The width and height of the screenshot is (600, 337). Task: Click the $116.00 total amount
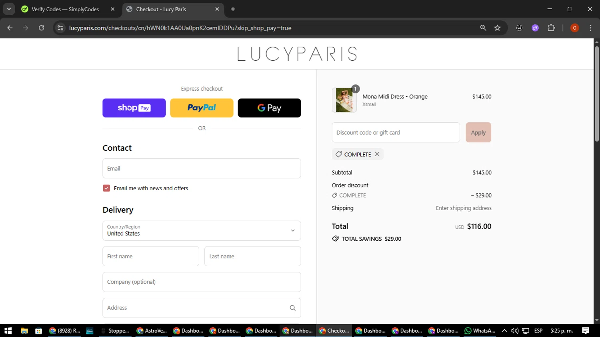pos(479,226)
